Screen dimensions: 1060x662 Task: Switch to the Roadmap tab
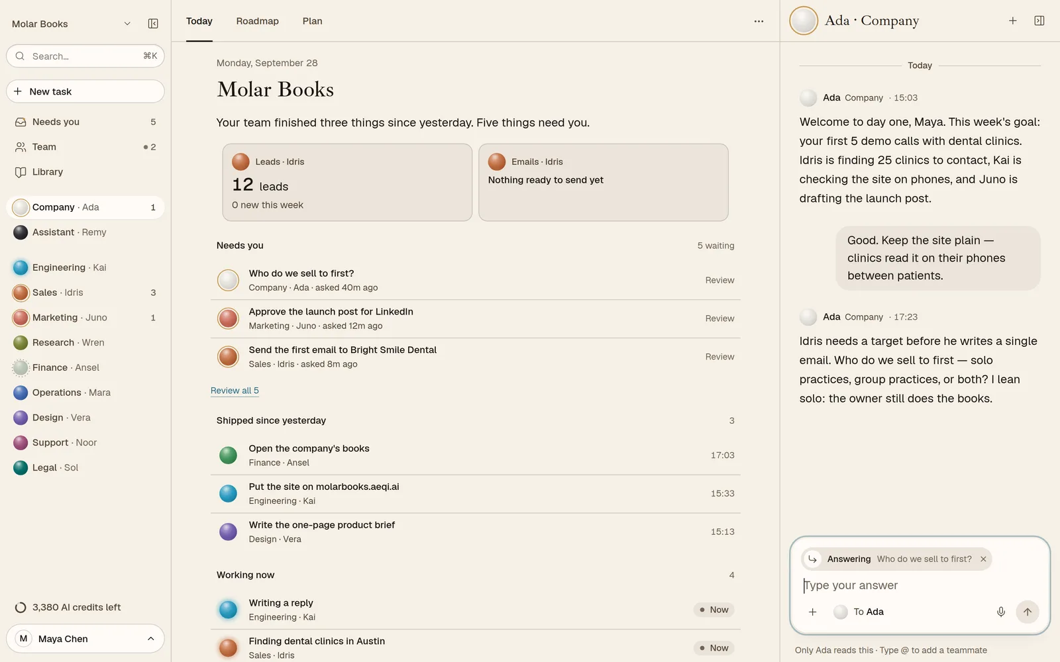click(x=257, y=21)
